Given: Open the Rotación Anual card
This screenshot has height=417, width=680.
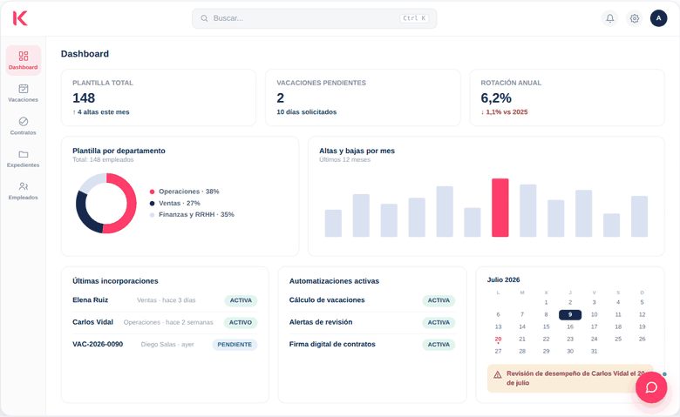Looking at the screenshot, I should (567, 98).
